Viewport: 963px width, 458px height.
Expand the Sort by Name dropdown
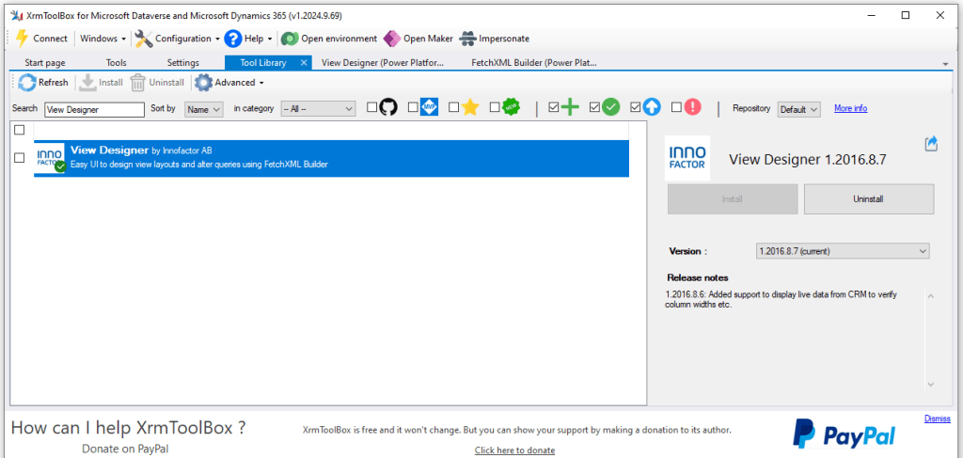[203, 109]
